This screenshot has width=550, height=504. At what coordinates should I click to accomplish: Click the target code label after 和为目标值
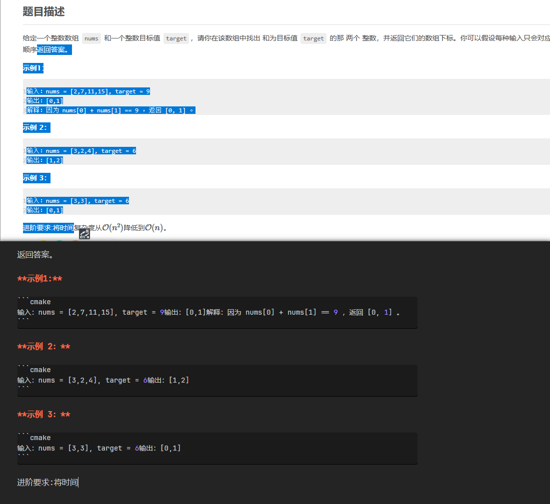coord(313,38)
